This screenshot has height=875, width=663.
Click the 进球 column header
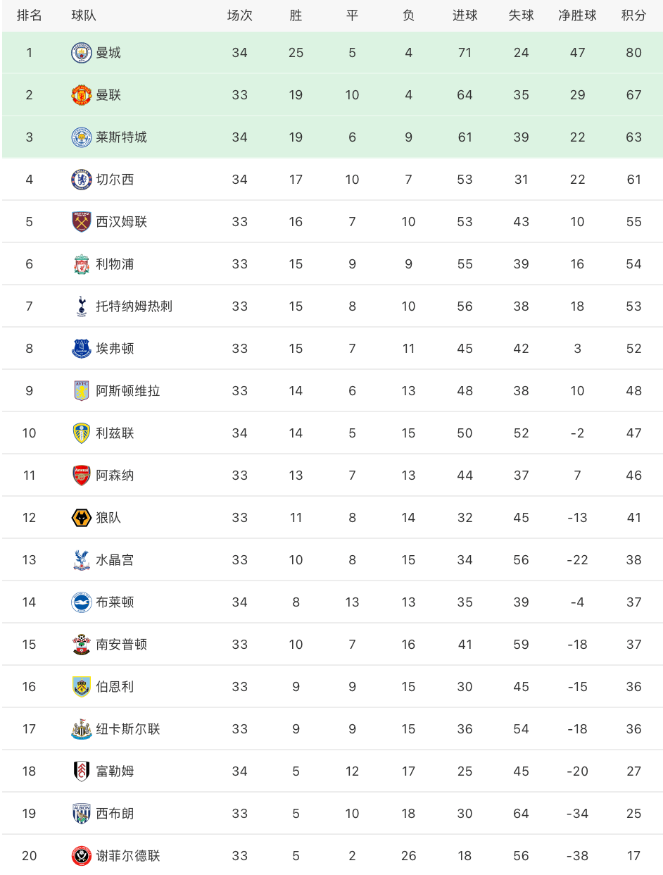click(465, 15)
